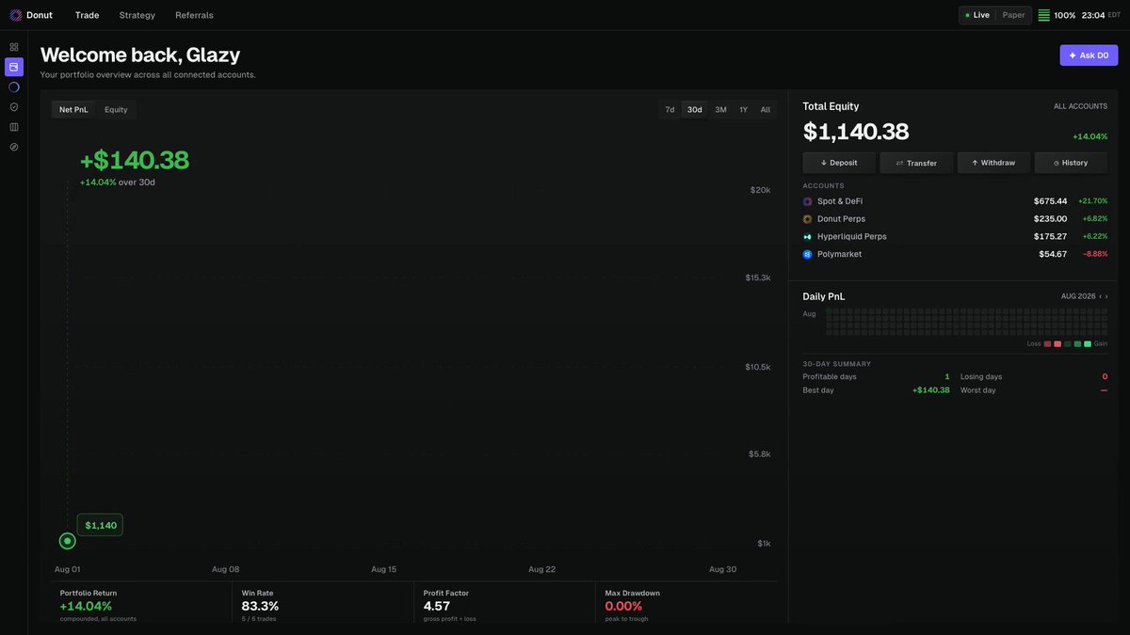Image resolution: width=1130 pixels, height=635 pixels.
Task: Go to next month in Daily PnL
Action: [1106, 296]
